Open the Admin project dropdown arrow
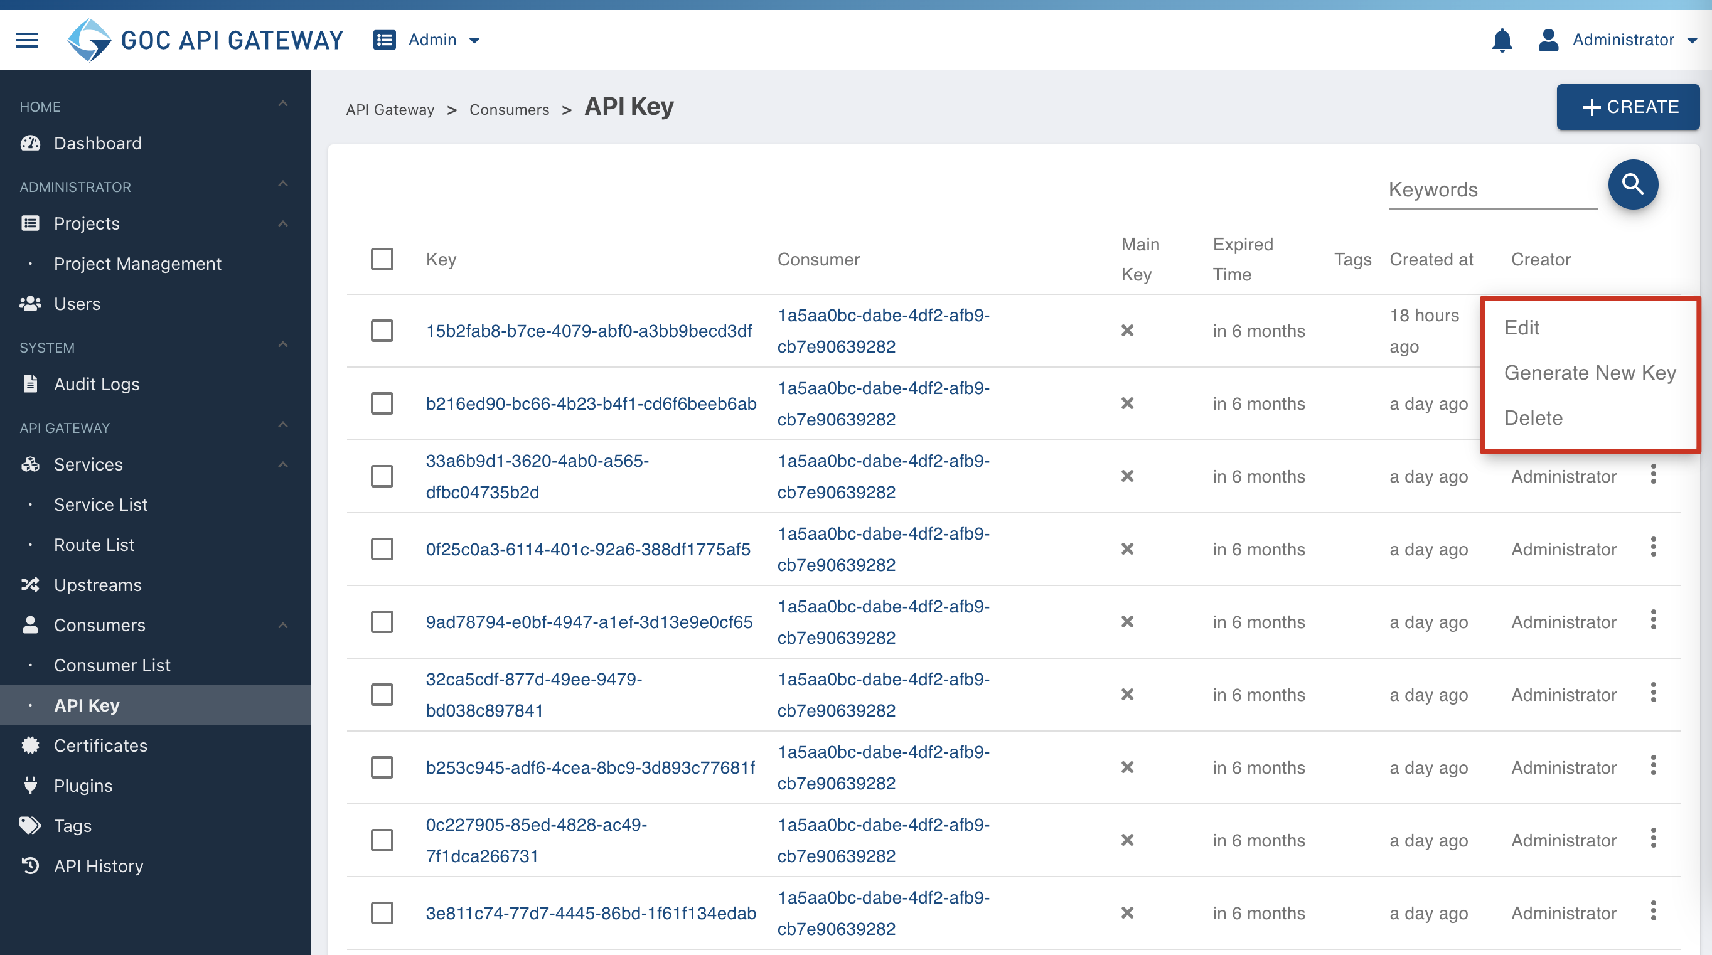 [x=474, y=41]
